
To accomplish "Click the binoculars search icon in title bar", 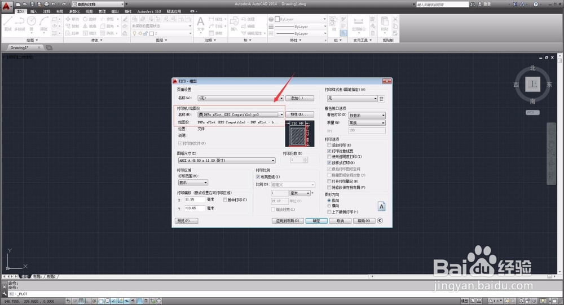I will pyautogui.click(x=473, y=5).
